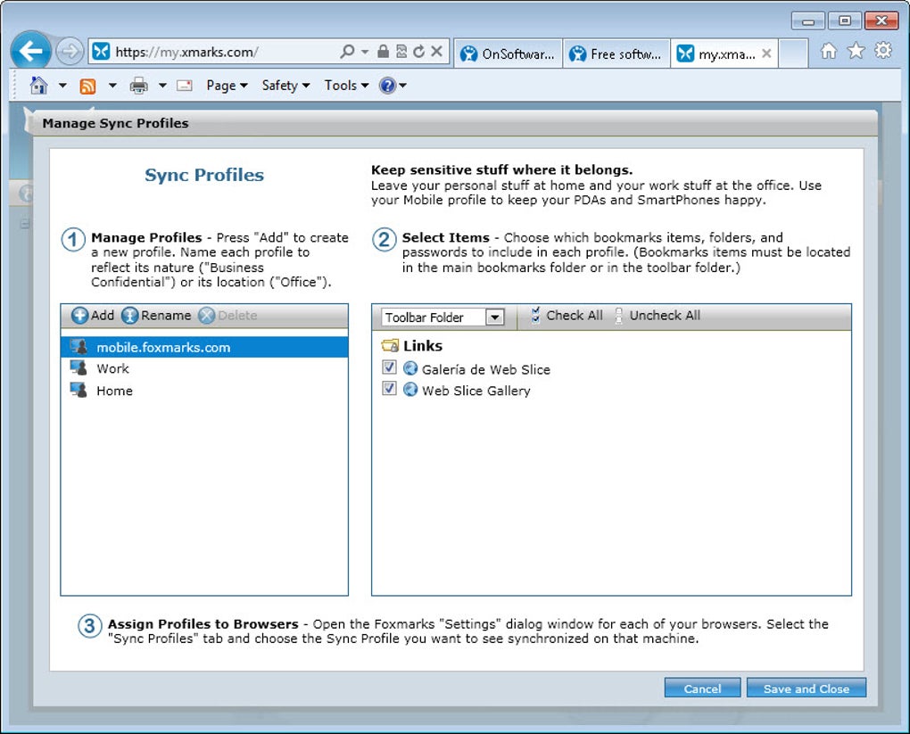Click Save and Close
Screen dimensions: 910x734
[807, 689]
